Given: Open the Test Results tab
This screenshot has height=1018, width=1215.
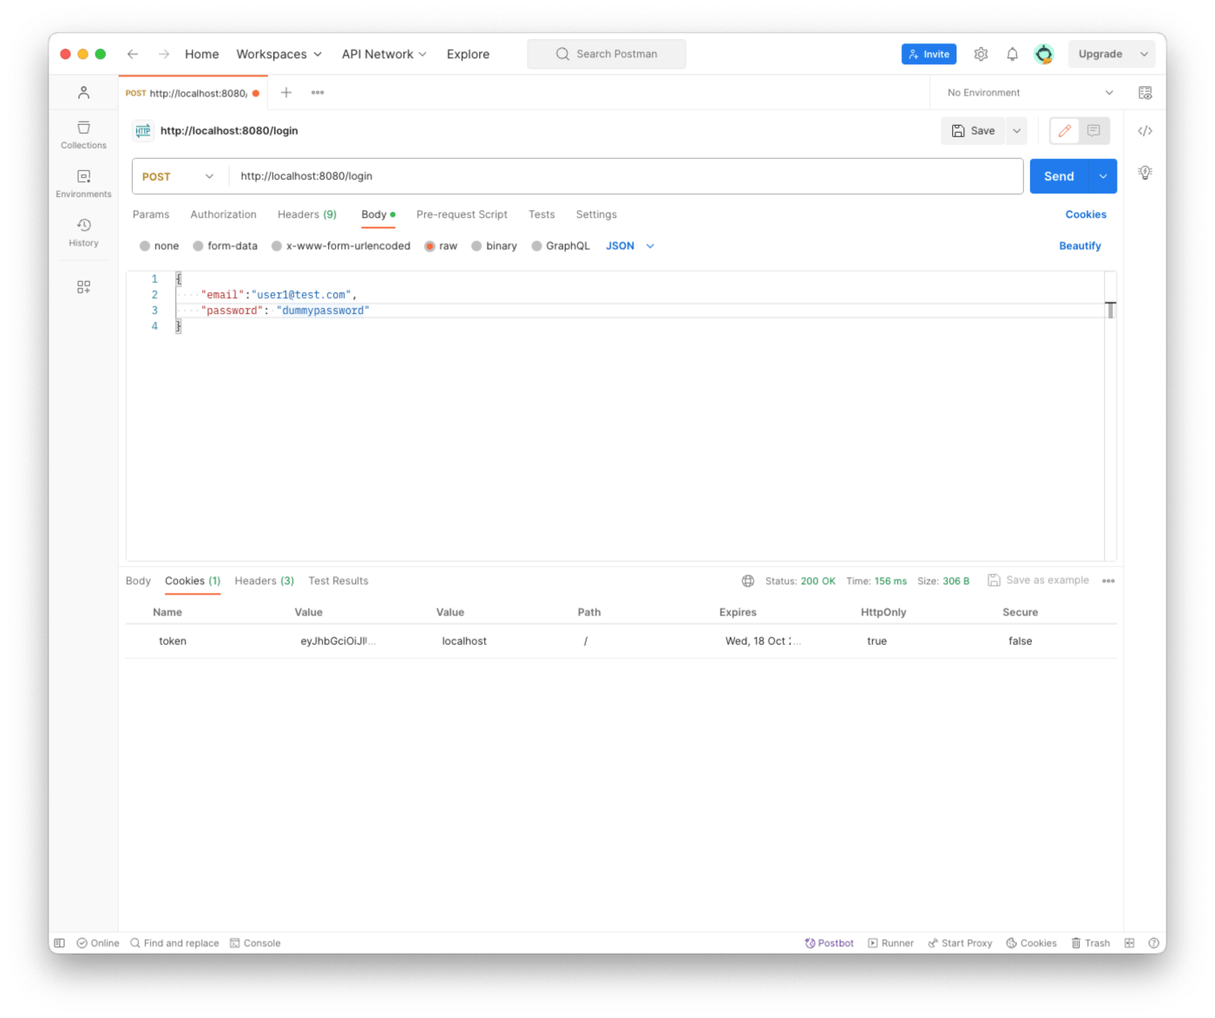Looking at the screenshot, I should coord(338,581).
